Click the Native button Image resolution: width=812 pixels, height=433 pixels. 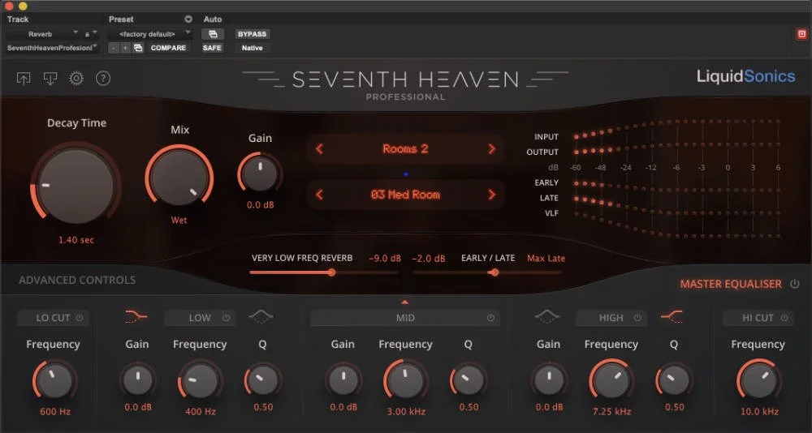(x=253, y=48)
